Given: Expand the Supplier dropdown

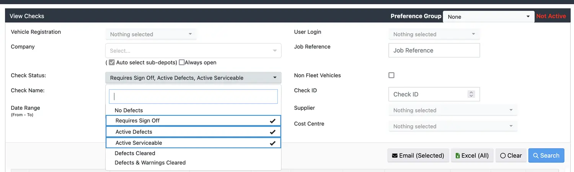Looking at the screenshot, I should coord(453,110).
